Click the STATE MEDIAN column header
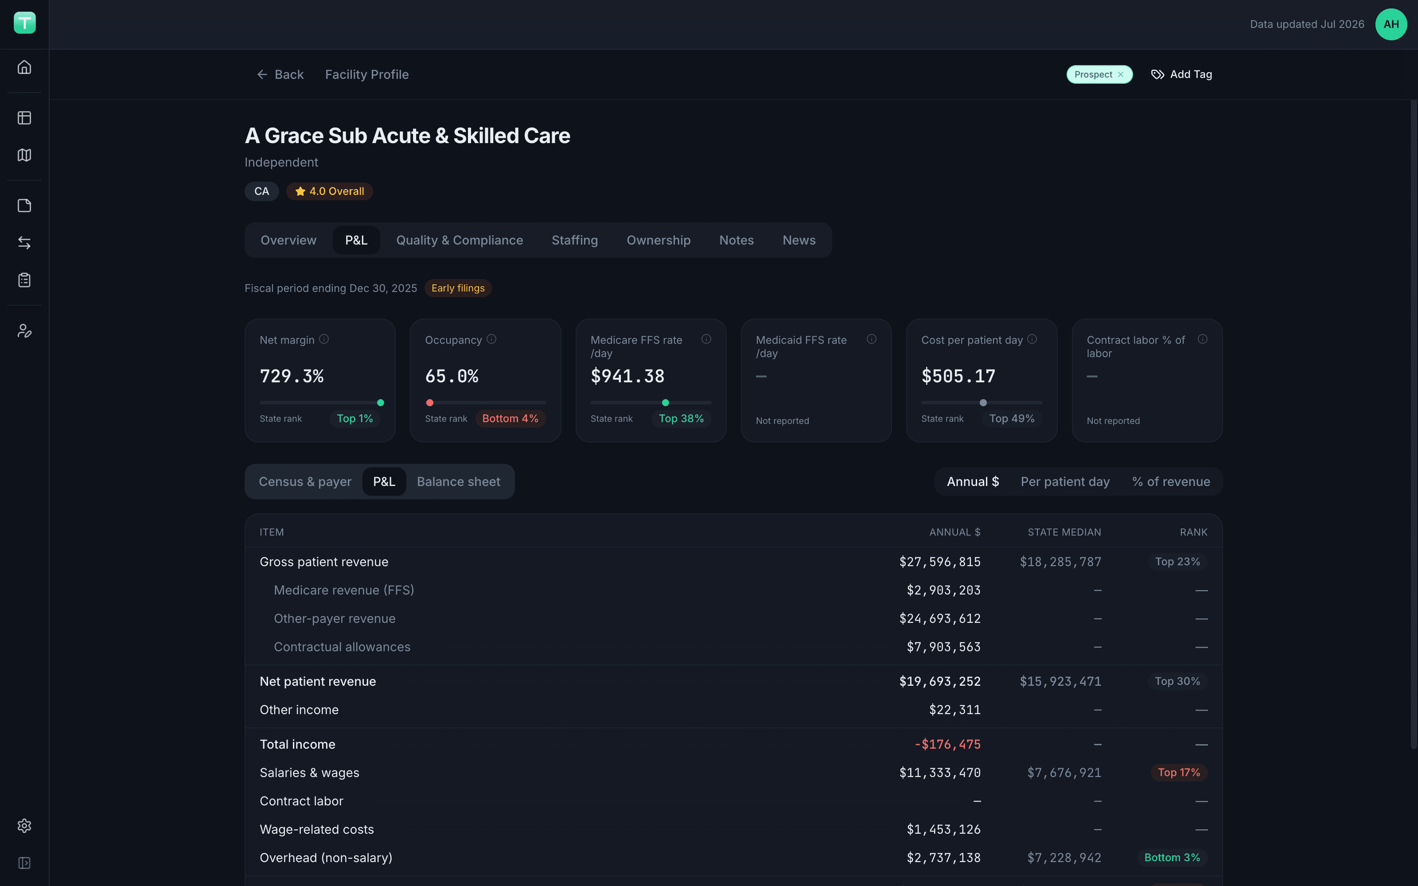 click(1064, 532)
